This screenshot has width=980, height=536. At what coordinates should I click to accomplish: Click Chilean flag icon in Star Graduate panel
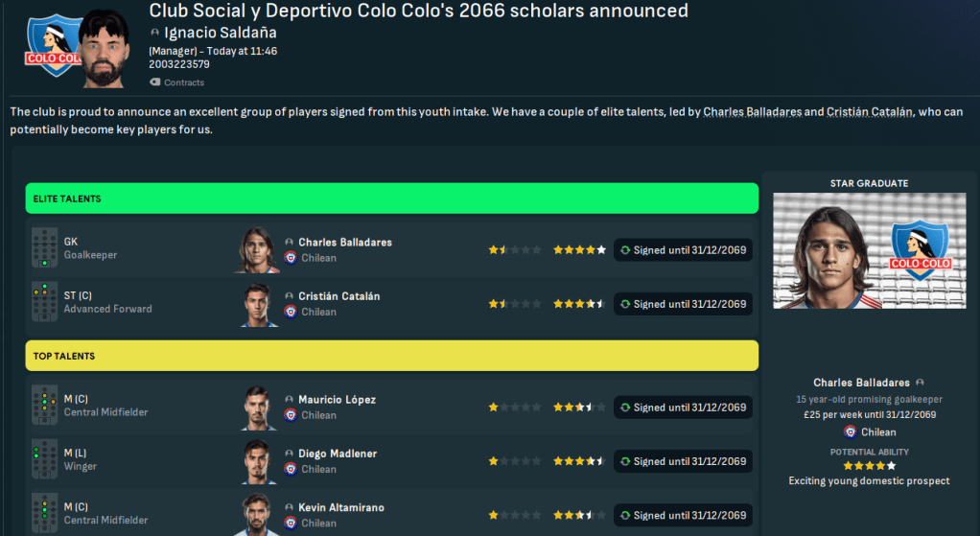[x=850, y=431]
